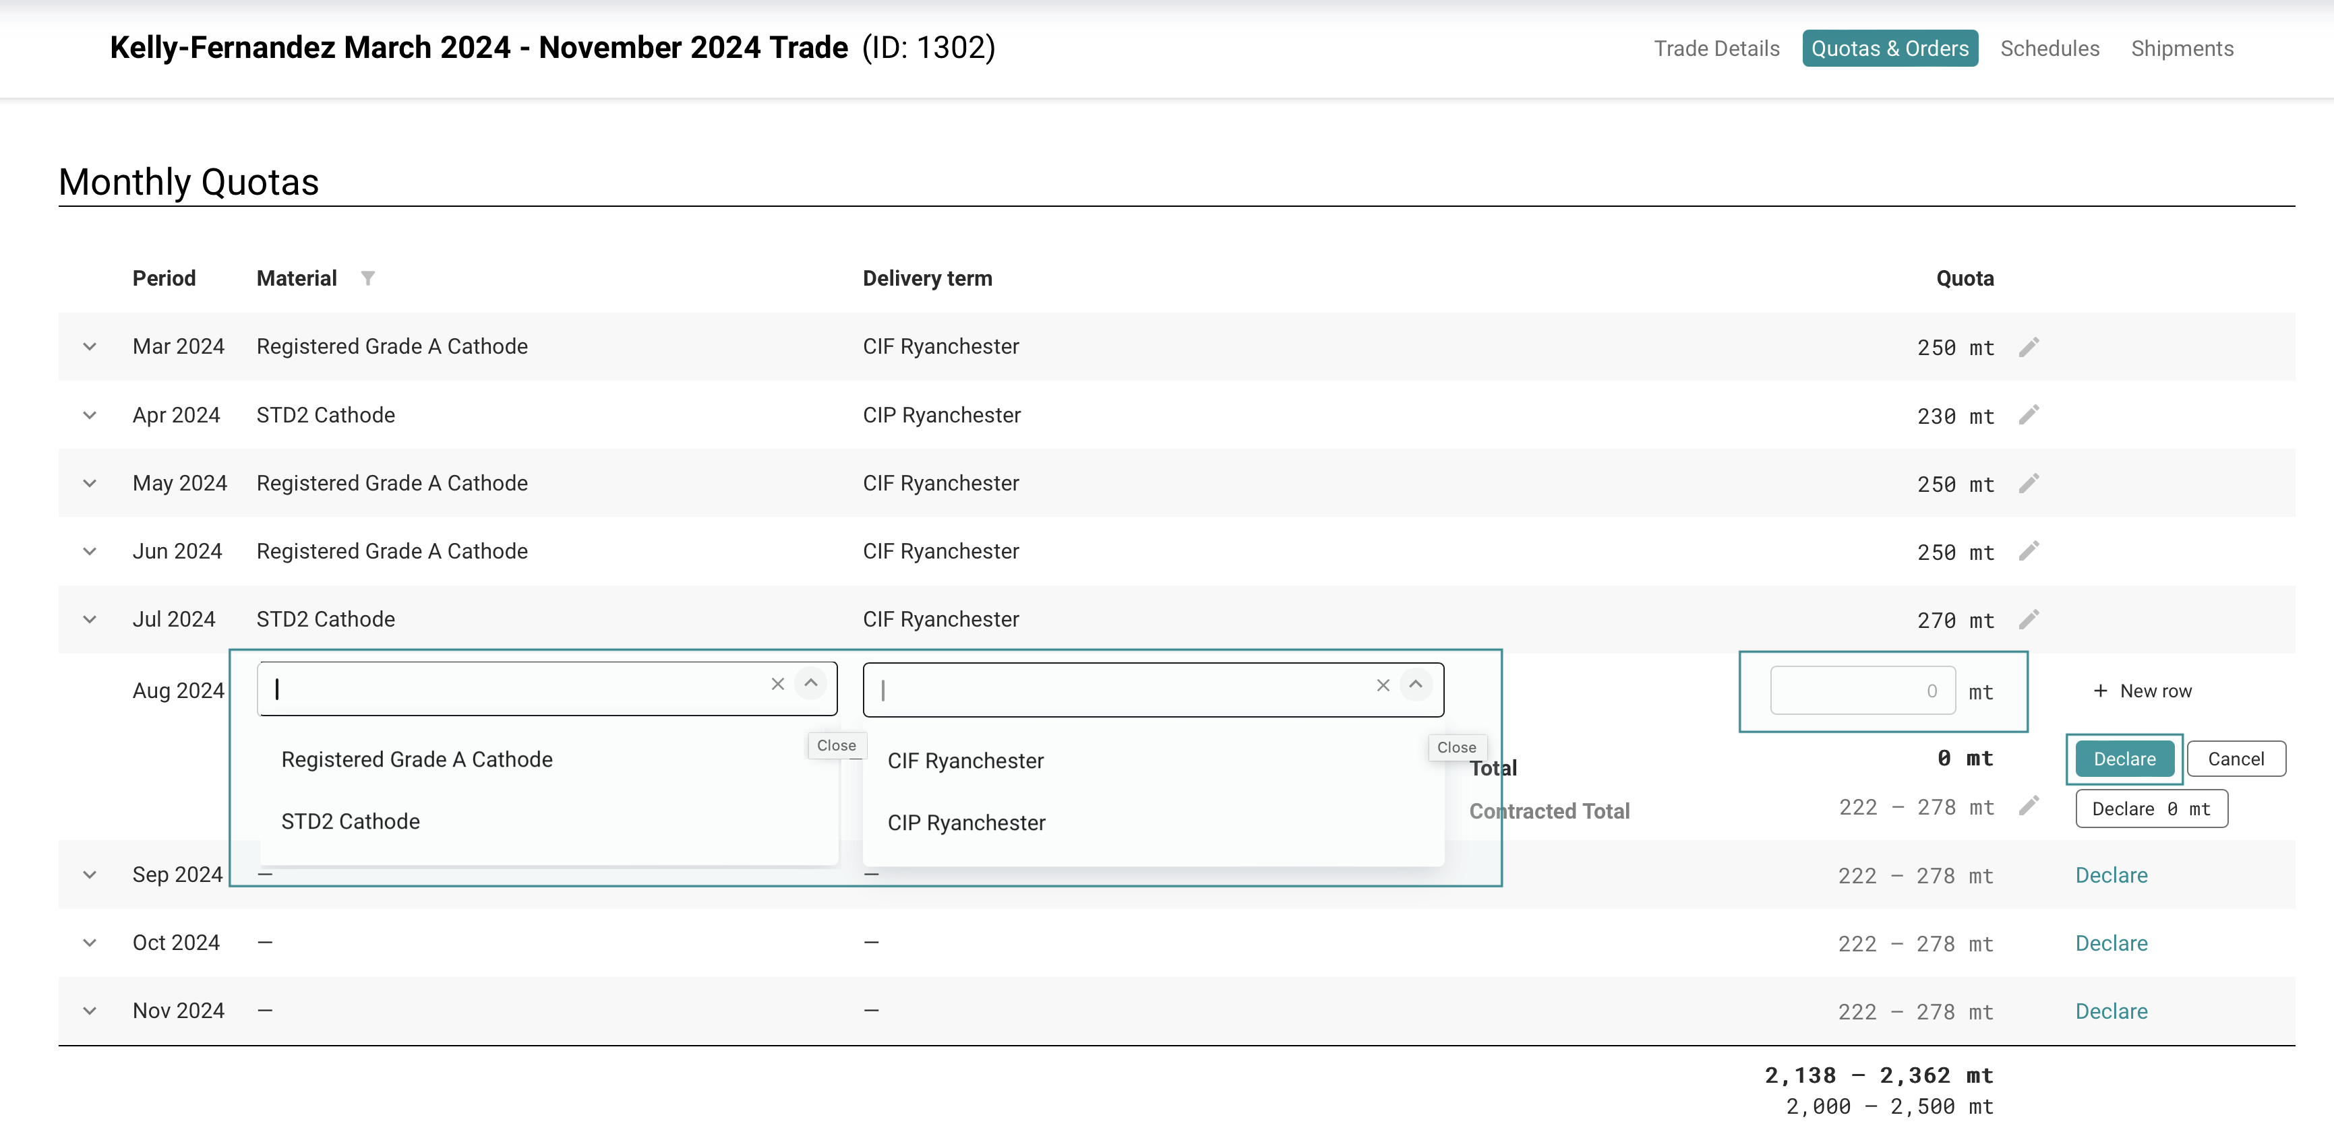Image resolution: width=2334 pixels, height=1138 pixels.
Task: Choose CIP Ryanchester delivery term option
Action: tap(966, 823)
